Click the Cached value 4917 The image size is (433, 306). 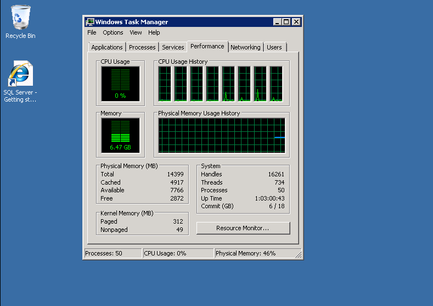tap(177, 182)
